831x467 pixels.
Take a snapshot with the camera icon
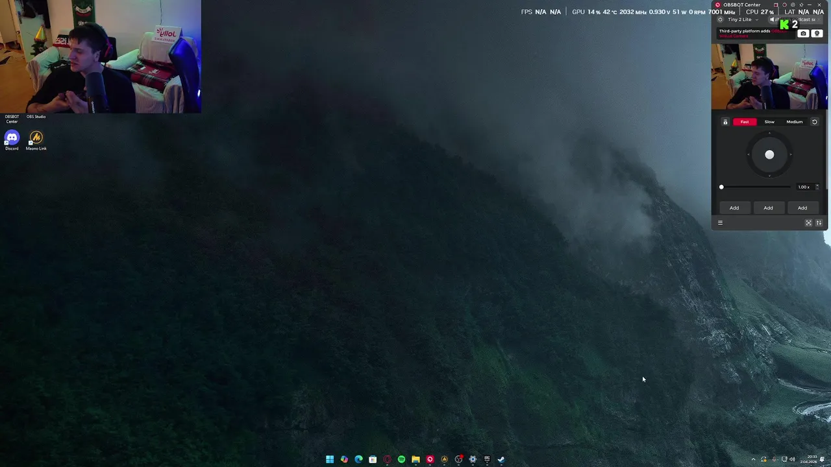pyautogui.click(x=803, y=34)
